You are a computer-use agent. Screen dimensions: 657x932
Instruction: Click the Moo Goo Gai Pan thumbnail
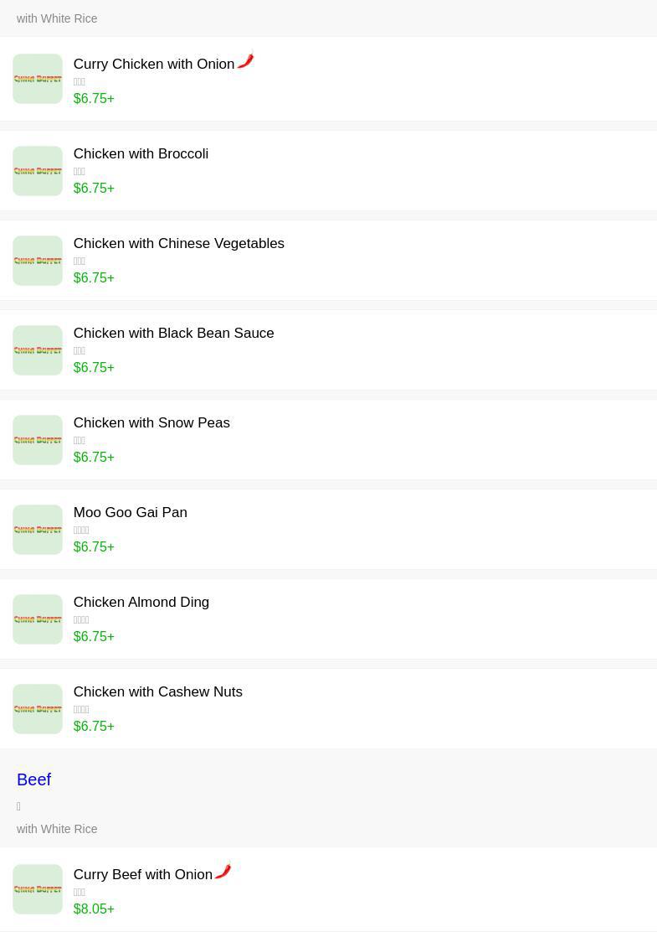[38, 530]
